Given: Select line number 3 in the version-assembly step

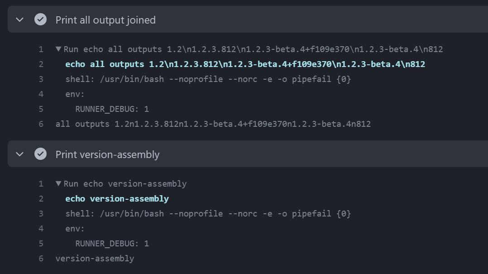Looking at the screenshot, I should tap(41, 213).
